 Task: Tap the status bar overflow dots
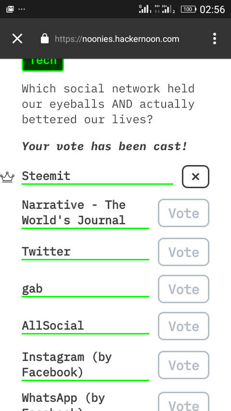point(22,10)
